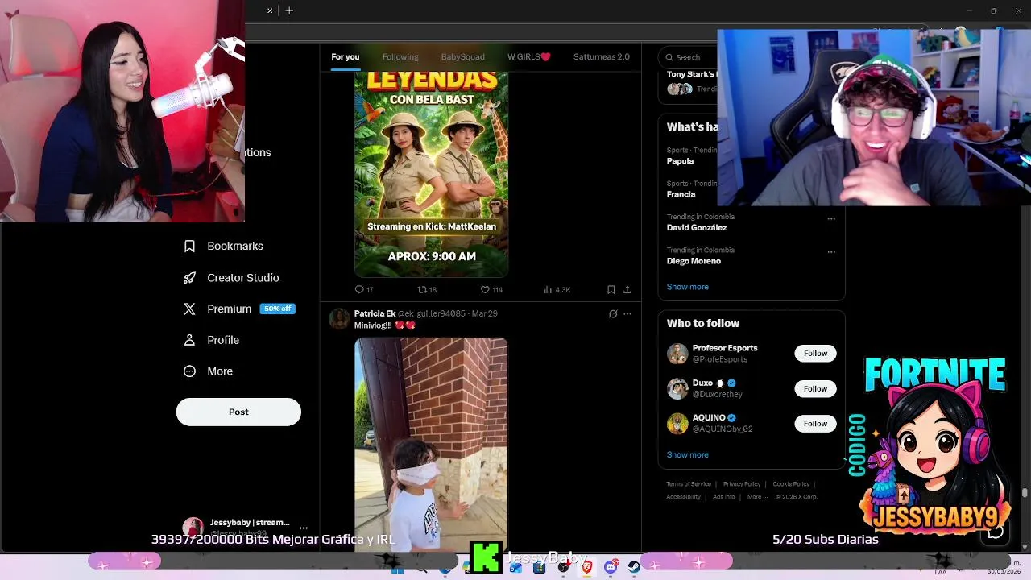The height and width of the screenshot is (580, 1031).
Task: Click the Premium 50% off badge
Action: pos(278,309)
